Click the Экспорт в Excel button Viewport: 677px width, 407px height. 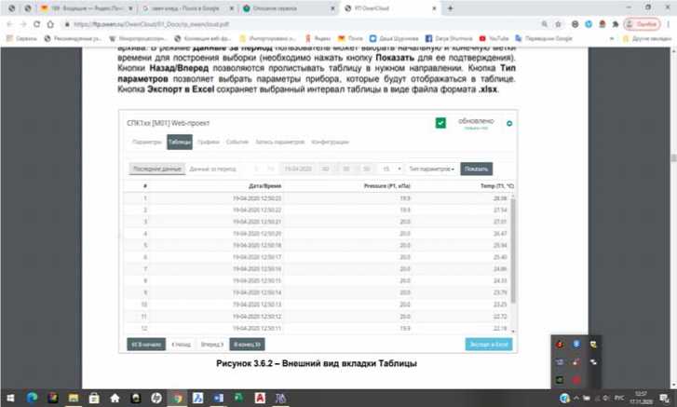(489, 344)
